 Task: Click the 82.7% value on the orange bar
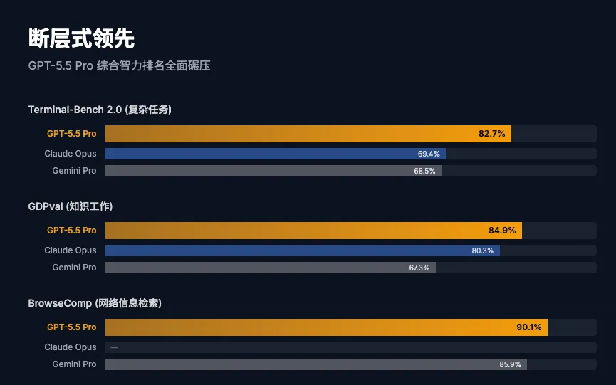(491, 134)
